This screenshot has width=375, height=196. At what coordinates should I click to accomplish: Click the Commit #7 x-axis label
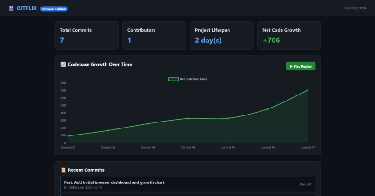(x=308, y=147)
